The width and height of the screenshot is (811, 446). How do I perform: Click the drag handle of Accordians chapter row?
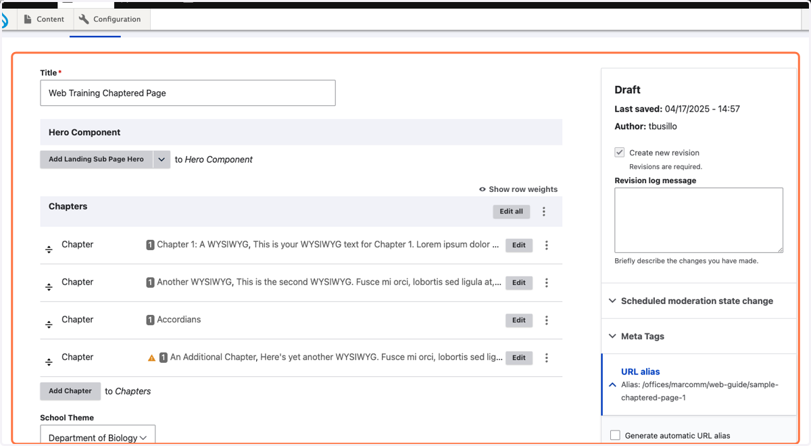pyautogui.click(x=49, y=324)
